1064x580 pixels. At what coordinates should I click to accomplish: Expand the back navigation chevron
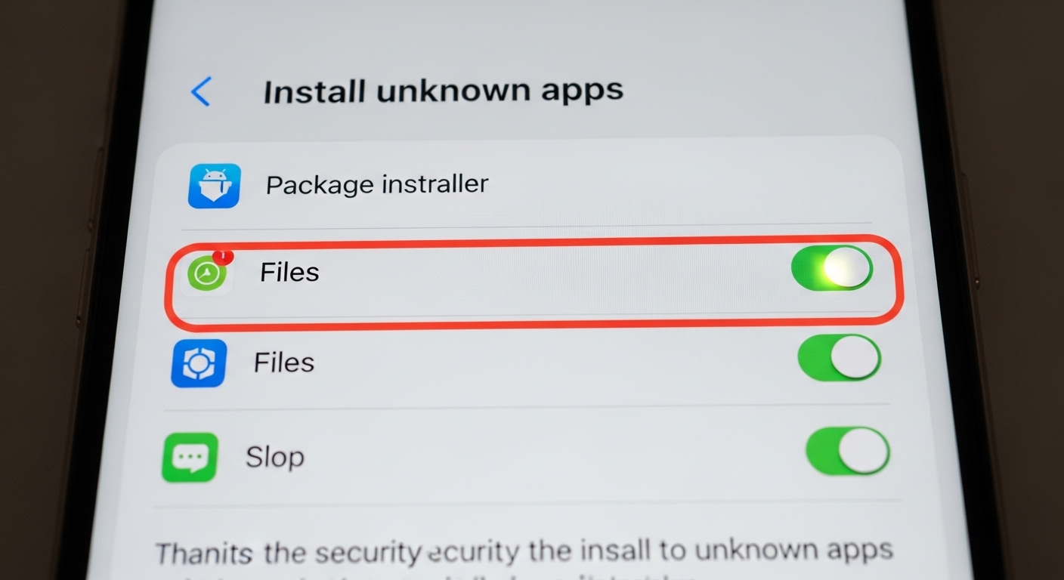pos(200,91)
